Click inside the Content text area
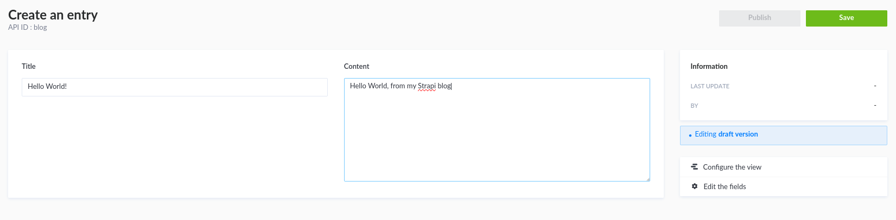This screenshot has width=896, height=220. pyautogui.click(x=497, y=135)
